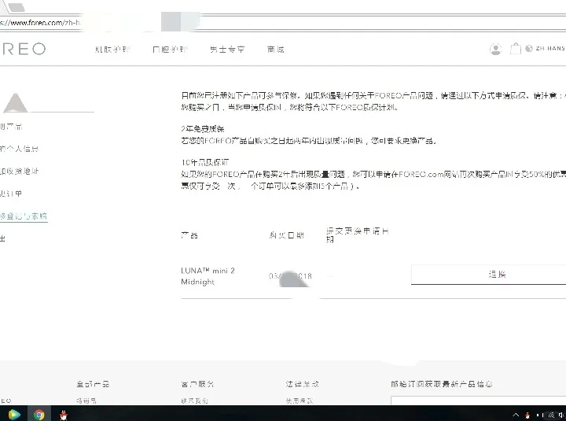Click the LUNA mini 2 Midnight product name

click(x=208, y=276)
